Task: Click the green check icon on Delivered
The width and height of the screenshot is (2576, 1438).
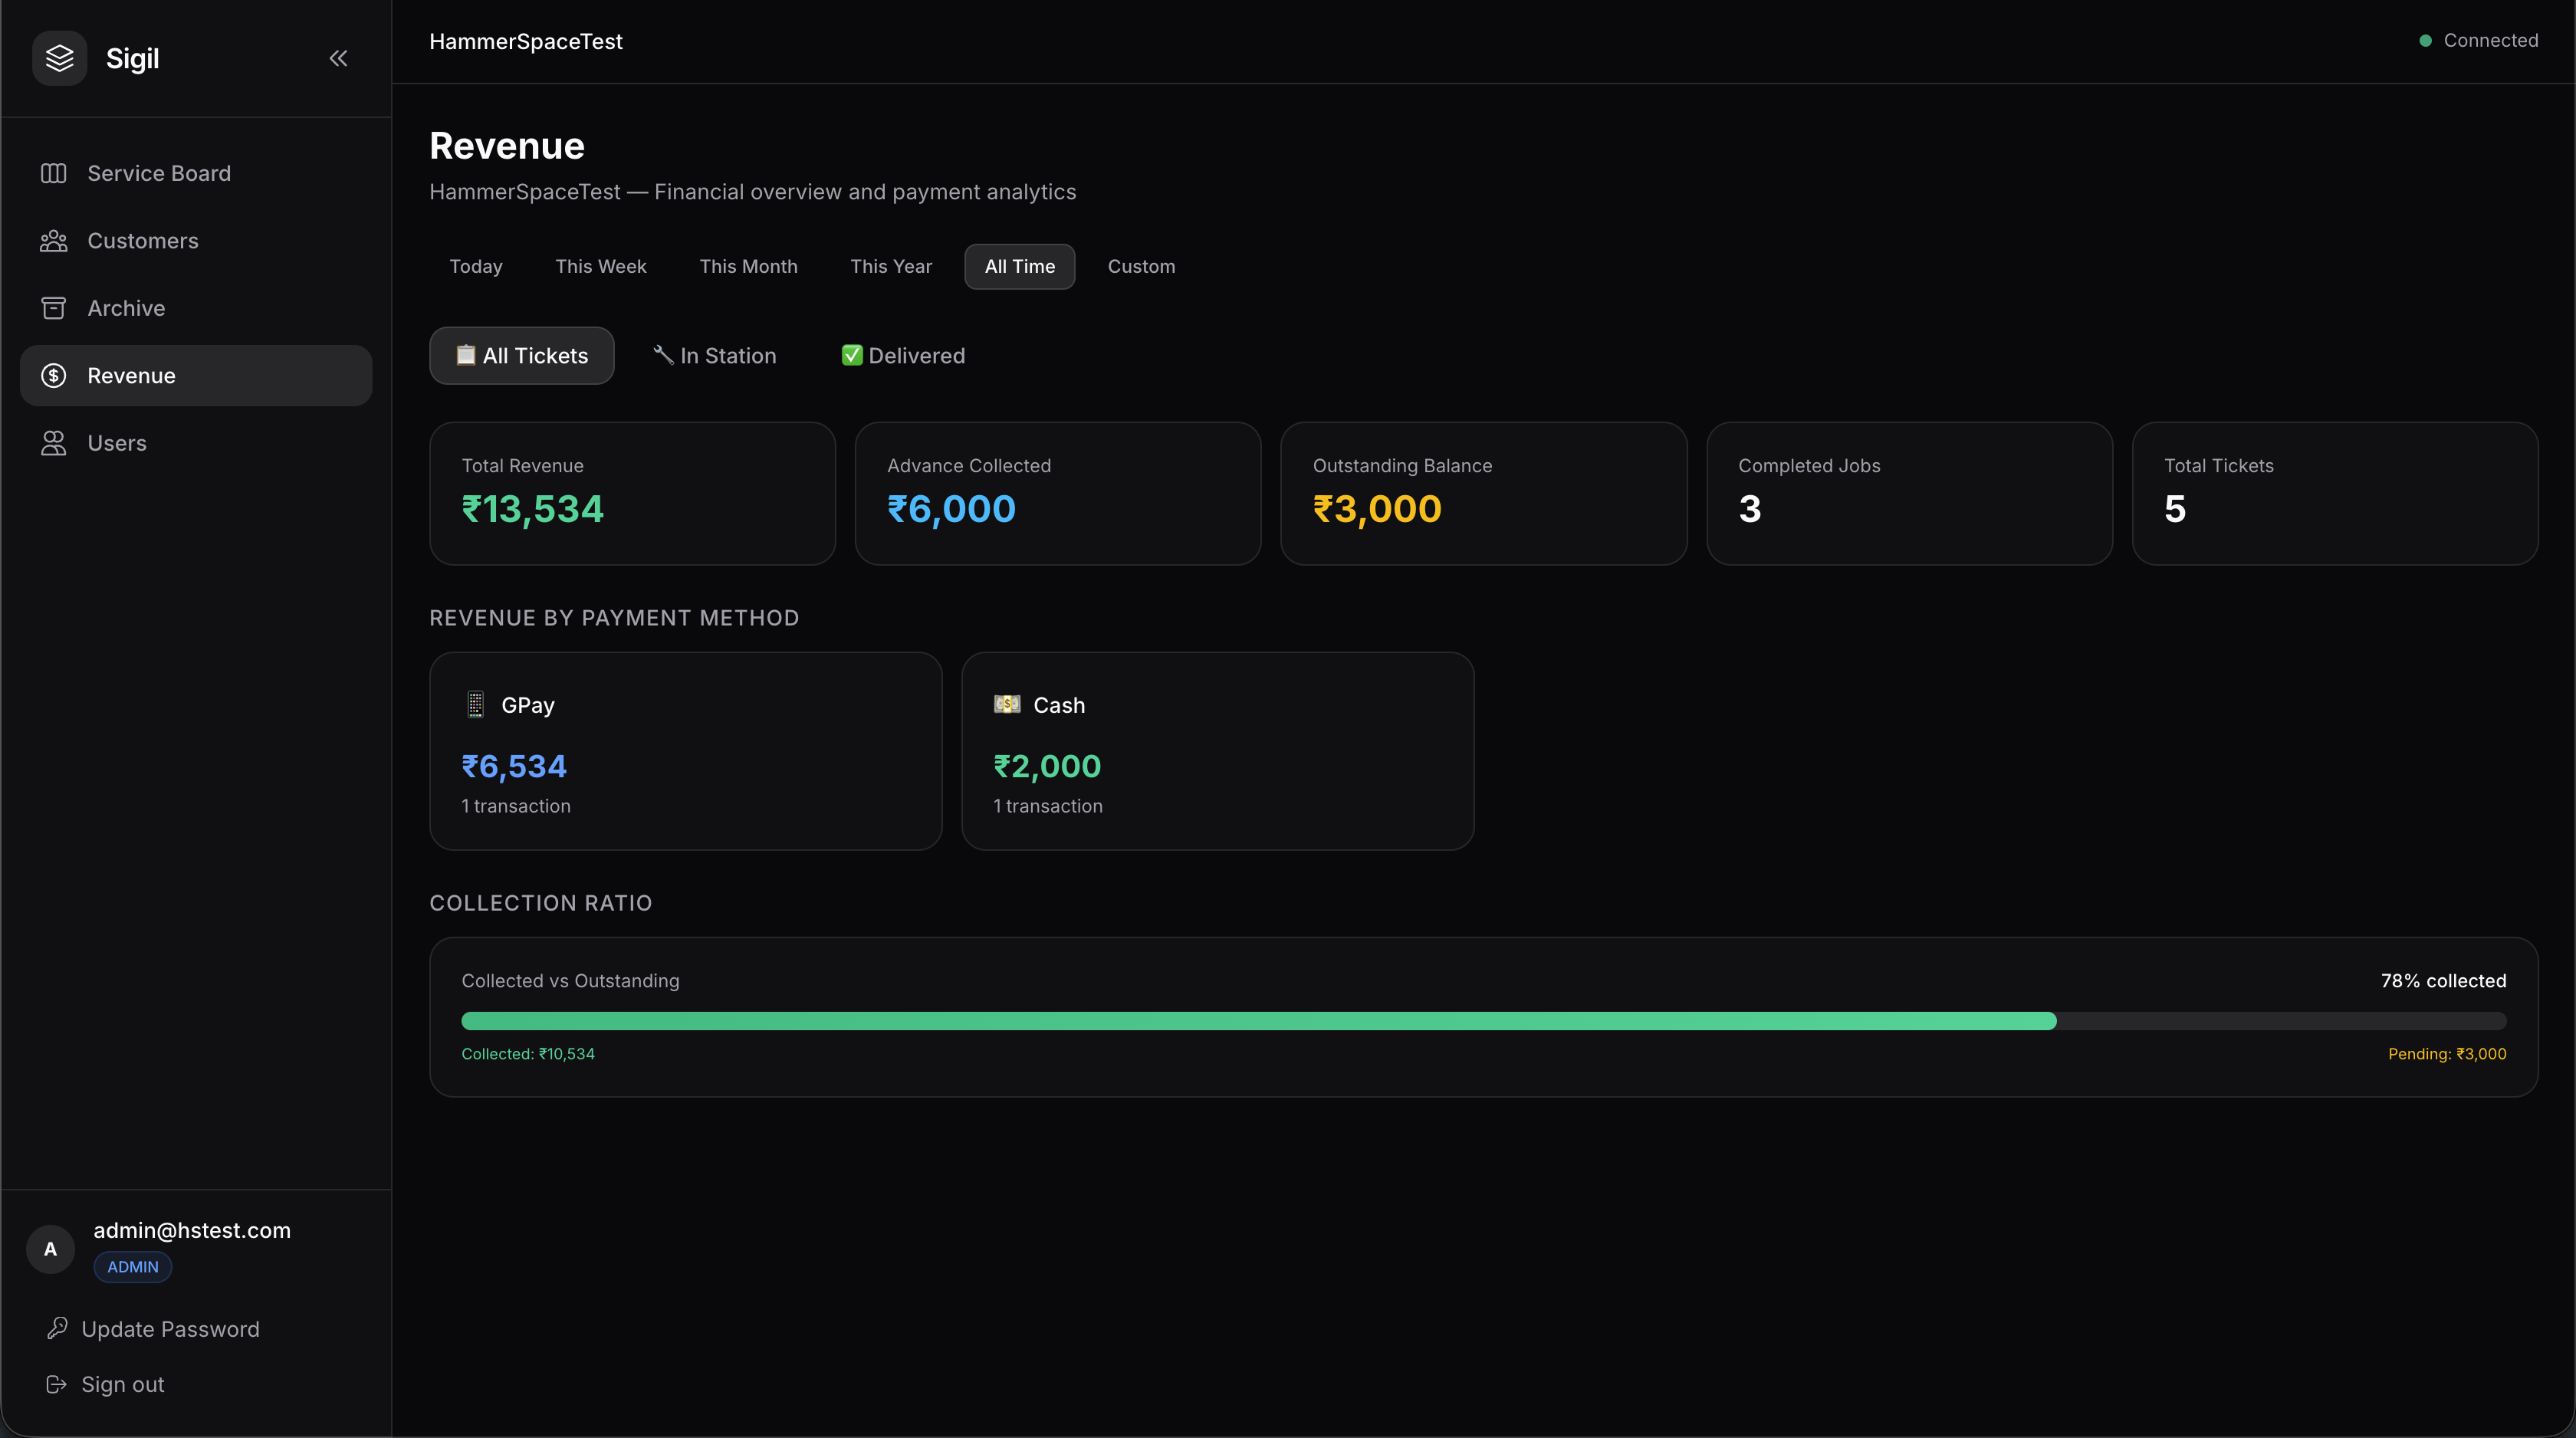Action: [852, 355]
